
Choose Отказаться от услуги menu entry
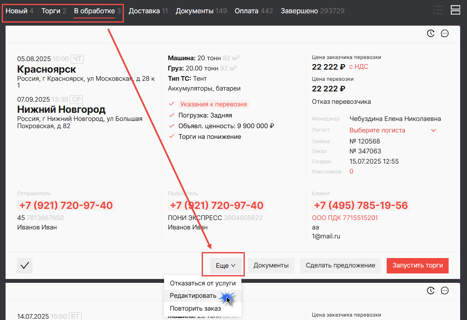coord(203,283)
